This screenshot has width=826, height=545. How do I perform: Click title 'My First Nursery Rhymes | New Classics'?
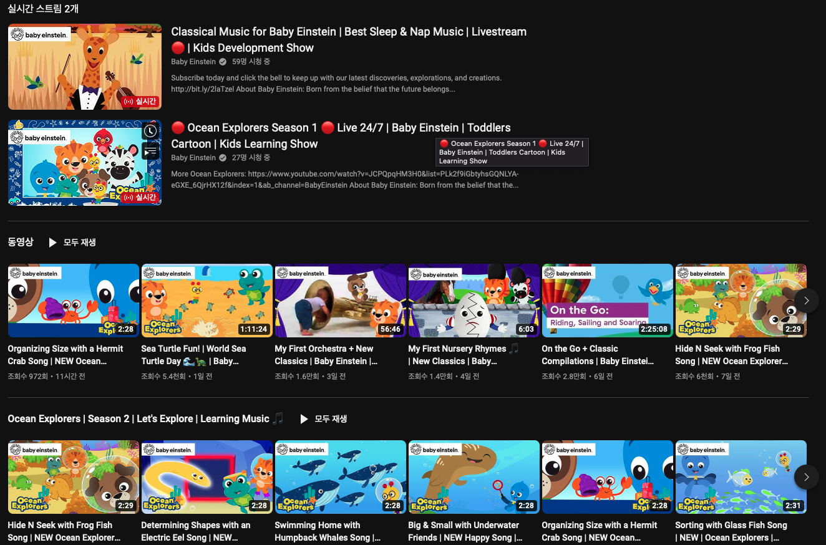tap(464, 355)
